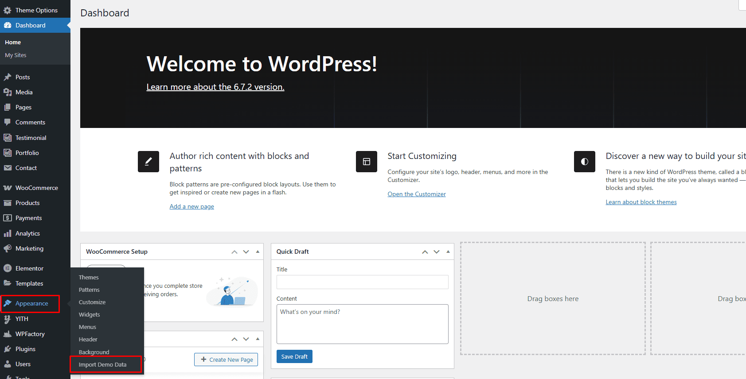This screenshot has width=746, height=379.
Task: Click the WooCommerce Setup widget heading
Action: (117, 251)
